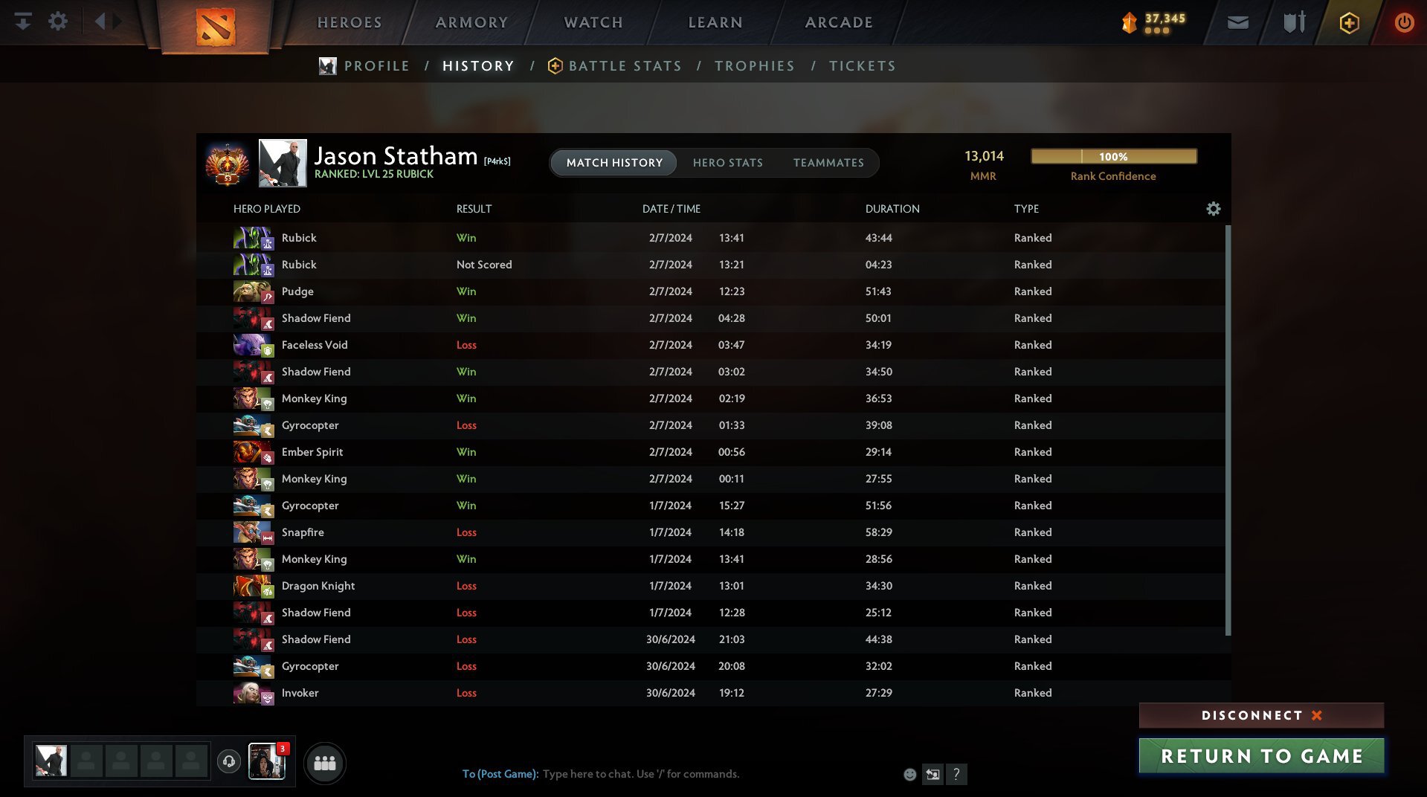Image resolution: width=1427 pixels, height=797 pixels.
Task: Click the Not Scored result text
Action: click(484, 265)
